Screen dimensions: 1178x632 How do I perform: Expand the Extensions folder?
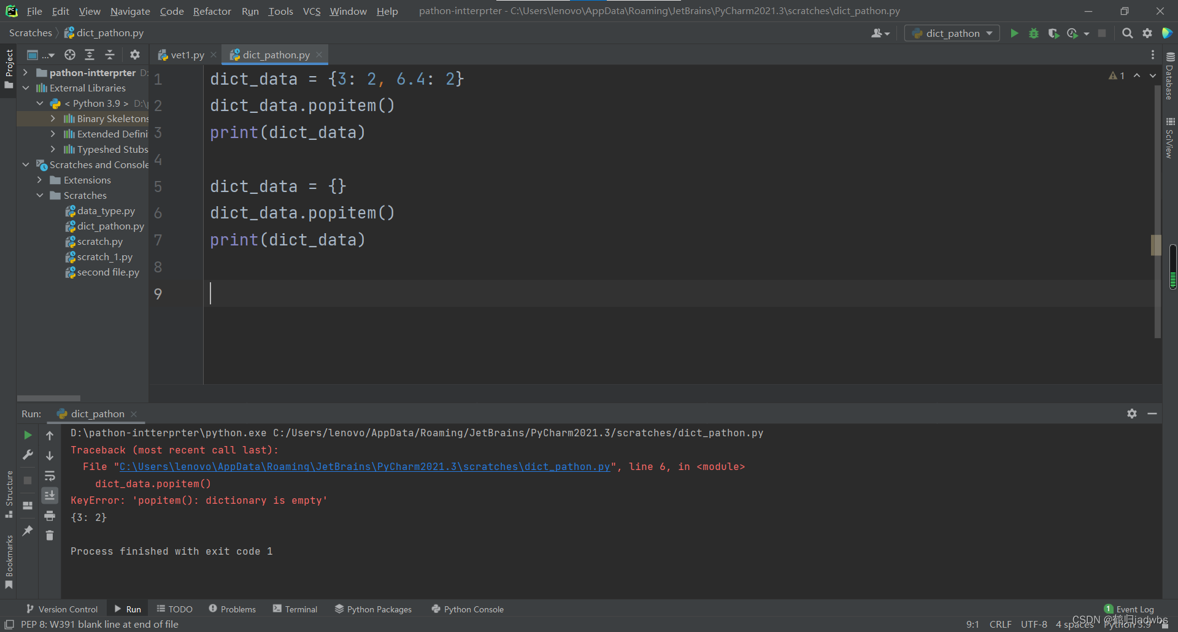[x=40, y=180]
